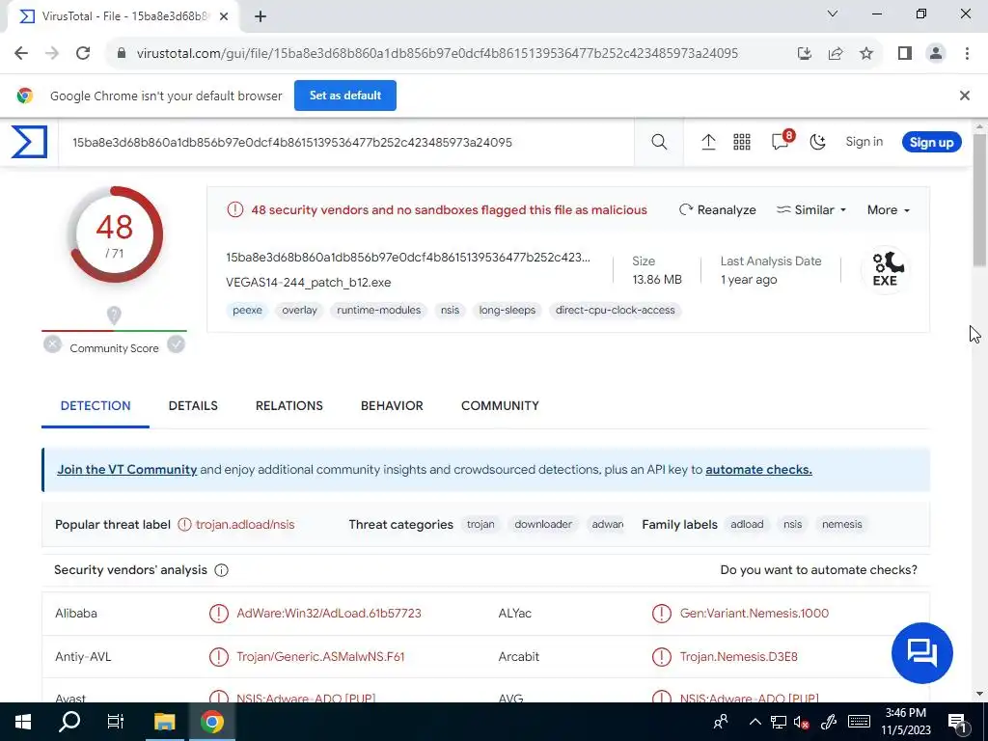Image resolution: width=988 pixels, height=741 pixels.
Task: Click Trojan.Nemesis.D3E8 result text
Action: point(738,656)
